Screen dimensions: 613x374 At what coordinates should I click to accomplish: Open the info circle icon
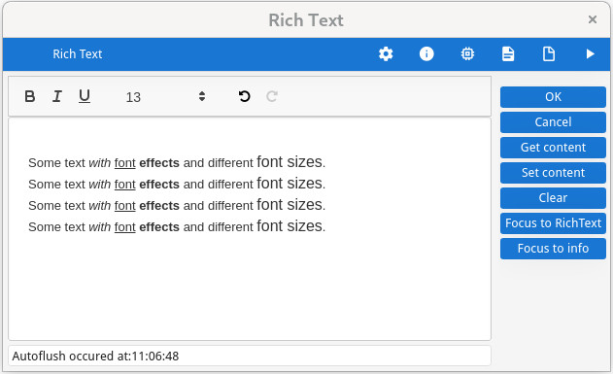(426, 54)
